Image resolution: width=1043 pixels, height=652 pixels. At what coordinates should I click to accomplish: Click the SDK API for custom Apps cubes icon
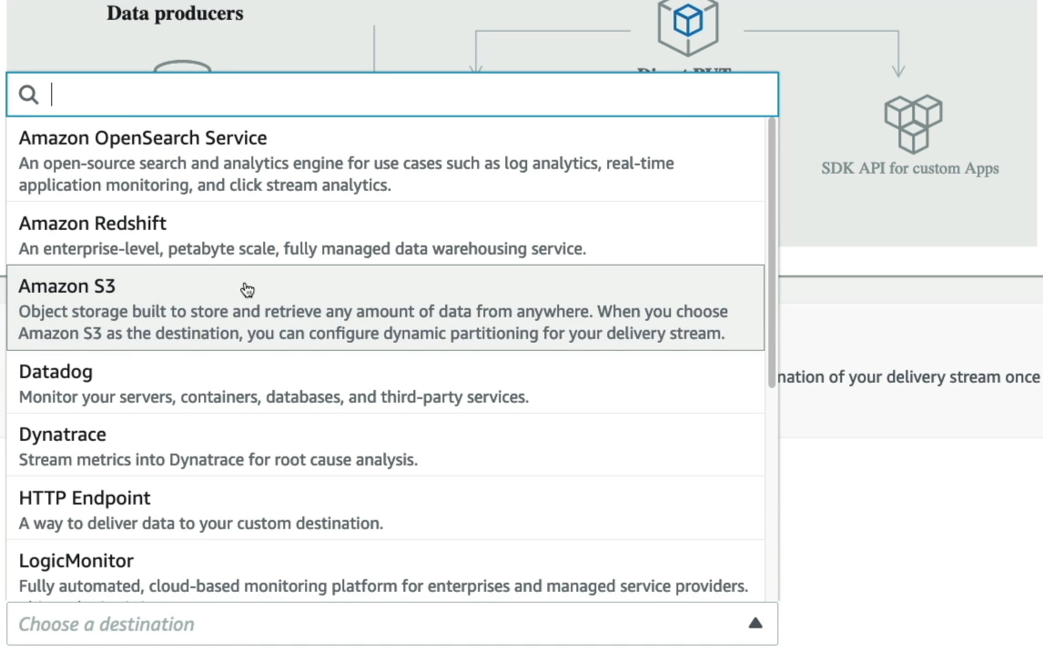[x=913, y=124]
